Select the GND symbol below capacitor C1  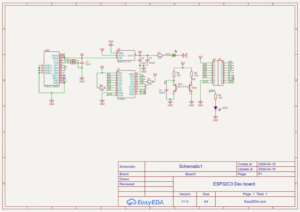click(x=82, y=79)
